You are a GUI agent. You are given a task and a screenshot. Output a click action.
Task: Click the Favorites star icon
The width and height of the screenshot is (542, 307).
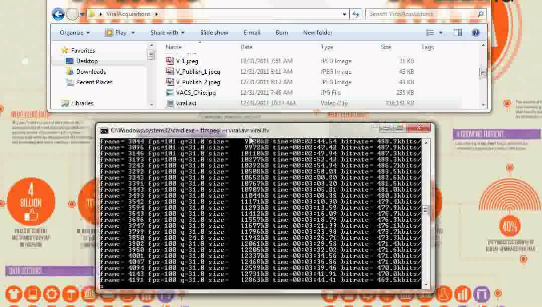coord(64,51)
